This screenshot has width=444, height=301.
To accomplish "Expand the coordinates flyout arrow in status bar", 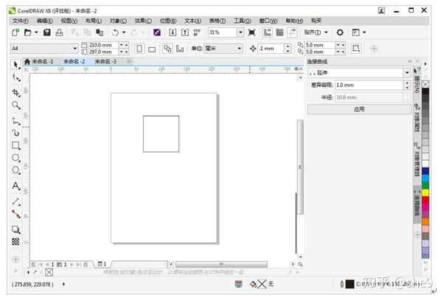I will click(63, 284).
